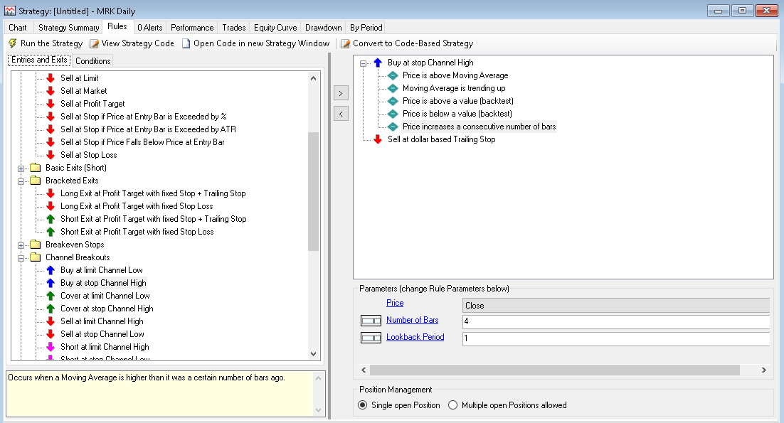Viewport: 784px width, 423px height.
Task: Enable Multiple open Positions allowed option
Action: pyautogui.click(x=453, y=405)
